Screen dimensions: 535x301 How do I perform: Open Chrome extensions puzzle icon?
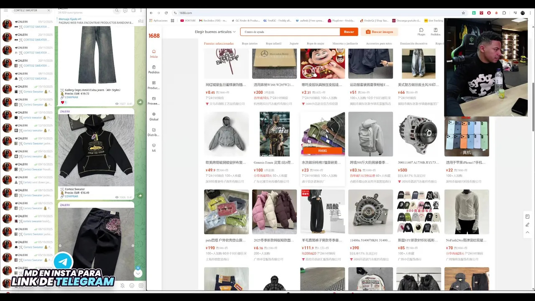coord(504,13)
